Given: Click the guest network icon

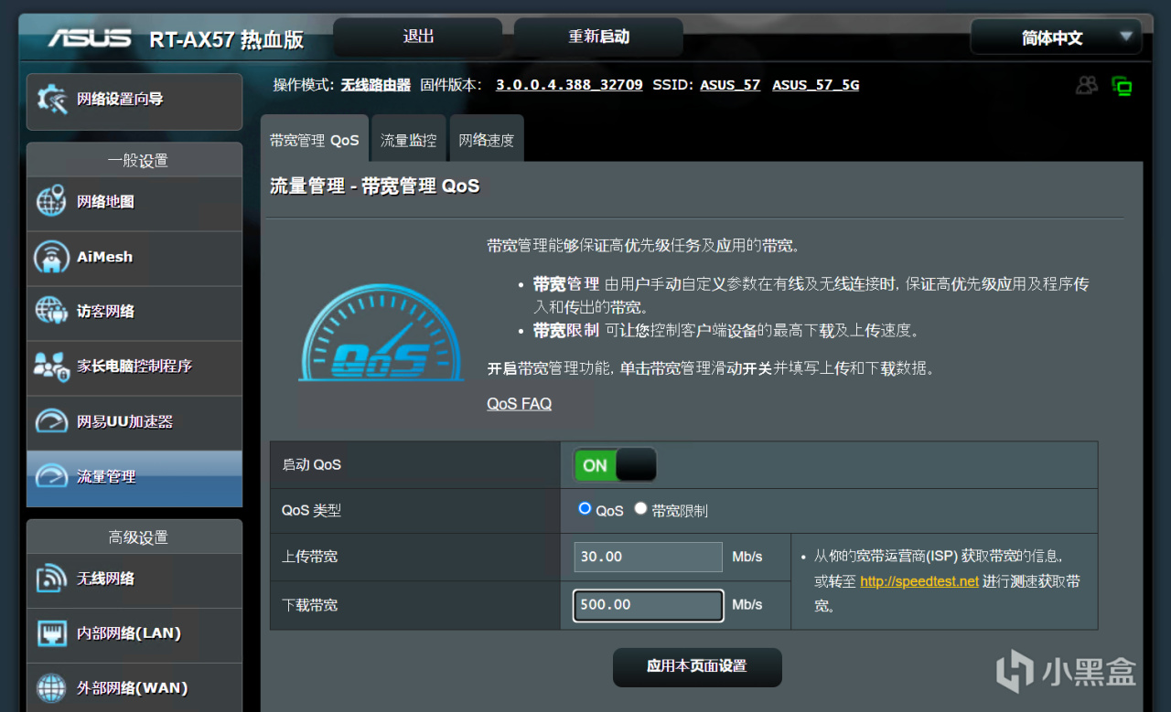Looking at the screenshot, I should coord(51,311).
